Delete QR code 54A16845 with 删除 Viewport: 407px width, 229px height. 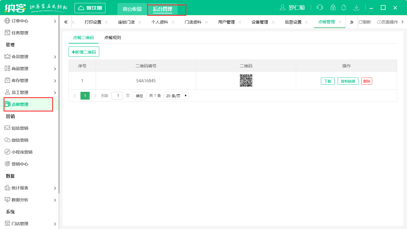[x=366, y=81]
